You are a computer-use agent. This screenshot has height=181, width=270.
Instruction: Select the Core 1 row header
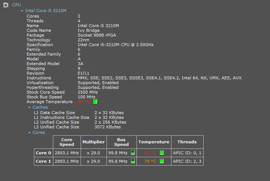tap(43, 161)
